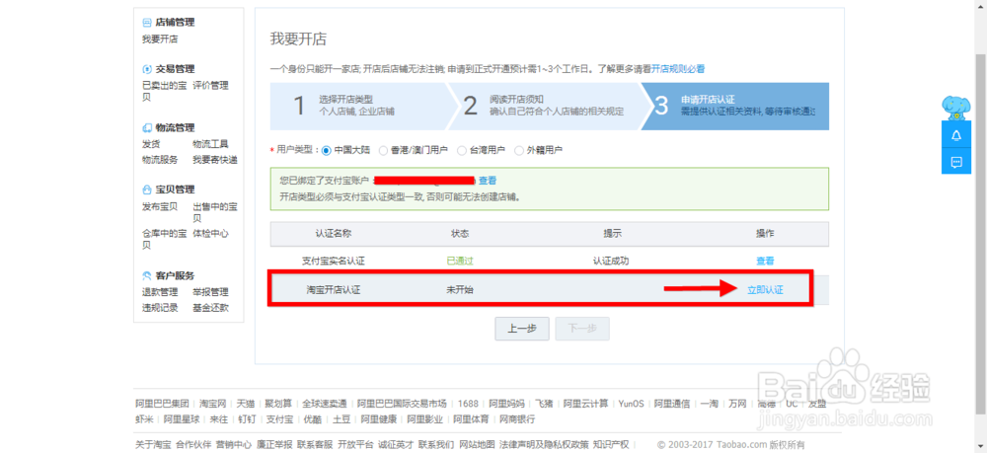This screenshot has width=987, height=453.
Task: Open 物流服务 in the sidebar
Action: coord(160,160)
